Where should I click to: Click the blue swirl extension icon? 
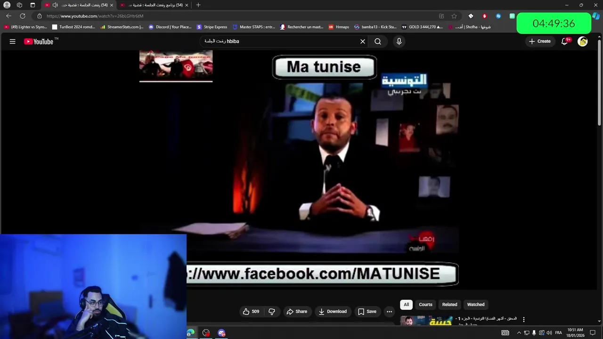(x=498, y=16)
